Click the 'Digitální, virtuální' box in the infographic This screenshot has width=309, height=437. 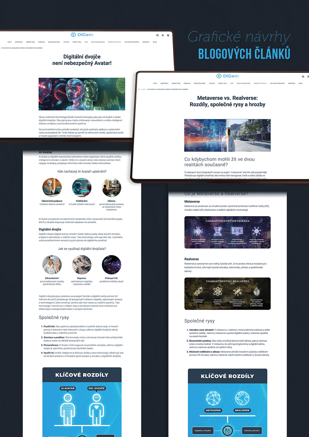[203, 431]
